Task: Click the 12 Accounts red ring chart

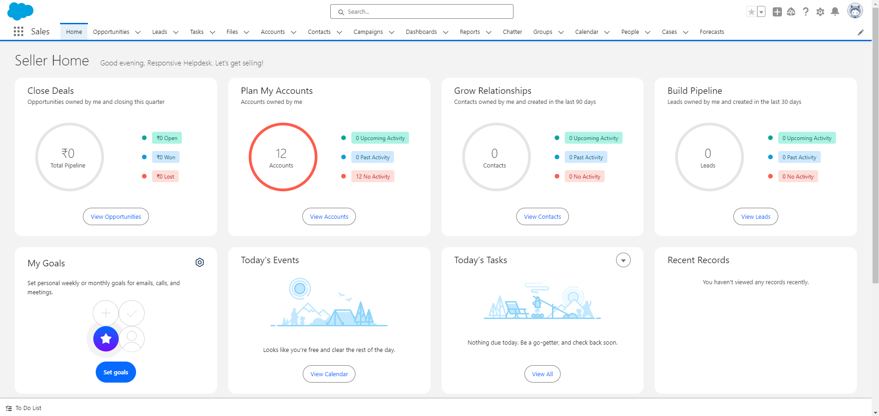Action: pyautogui.click(x=283, y=157)
